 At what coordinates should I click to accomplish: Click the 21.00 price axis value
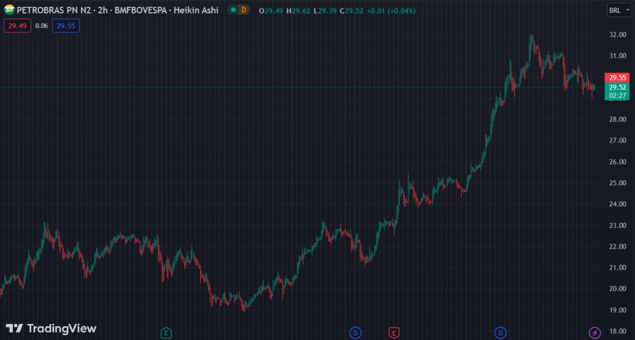pyautogui.click(x=618, y=267)
